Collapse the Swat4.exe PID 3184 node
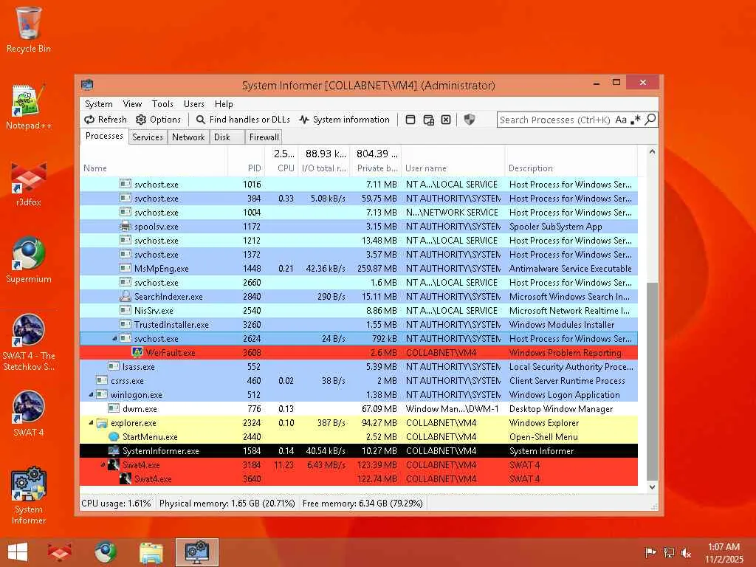756x567 pixels. tap(103, 465)
